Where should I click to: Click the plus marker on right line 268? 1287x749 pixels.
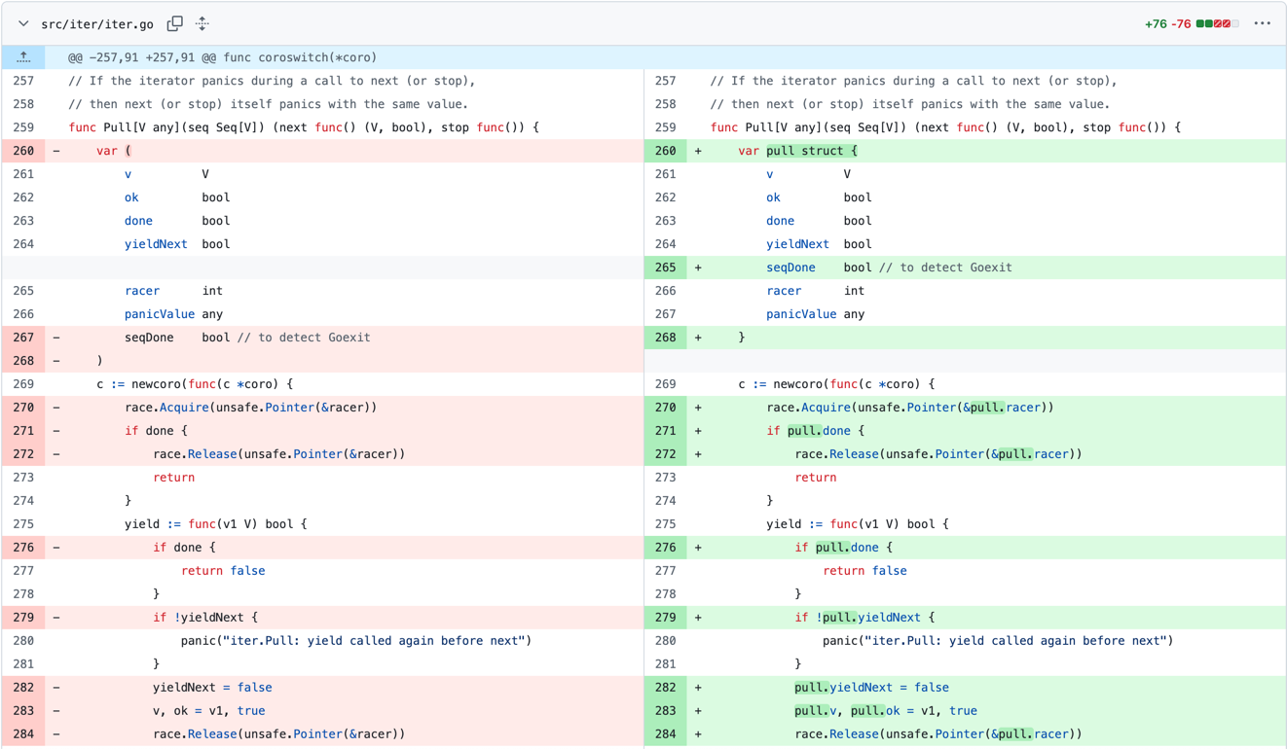coord(698,338)
